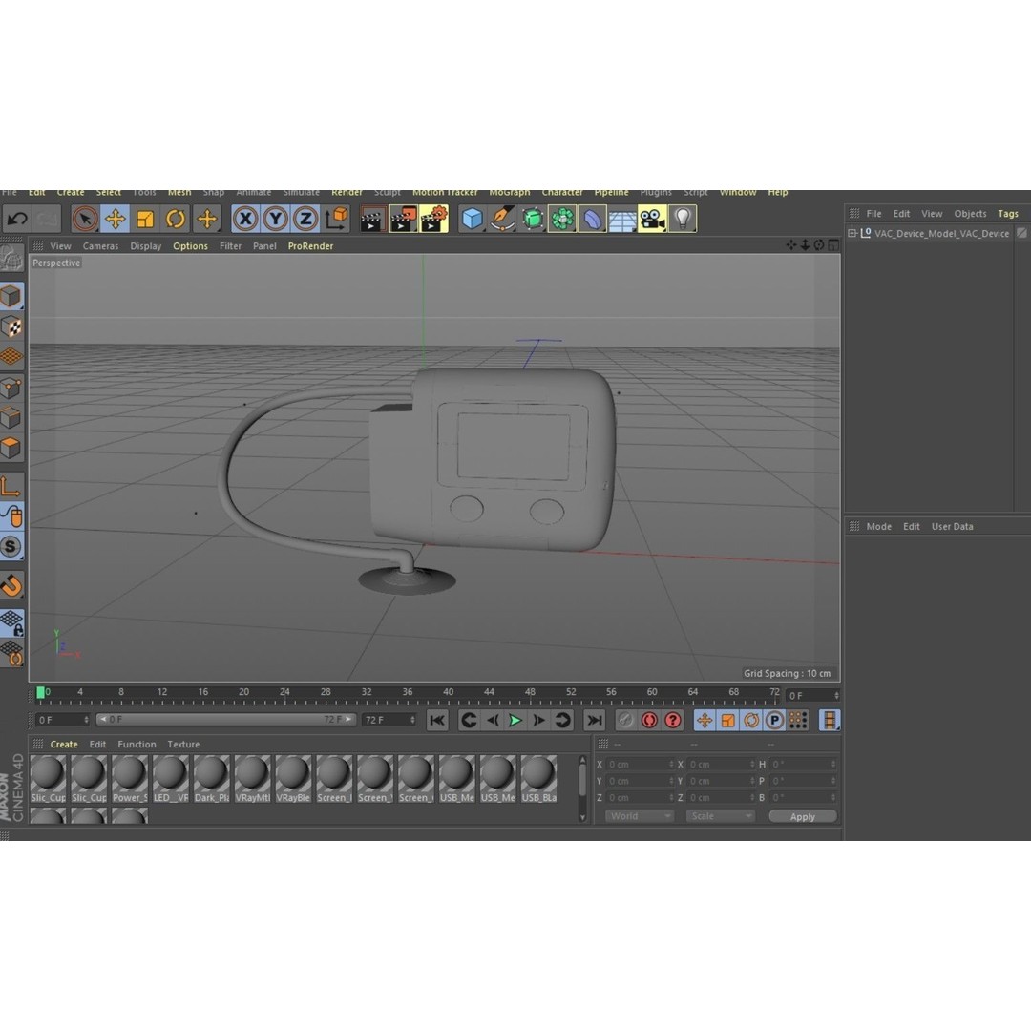This screenshot has height=1031, width=1031.
Task: Lock the Z axis button
Action: [306, 219]
